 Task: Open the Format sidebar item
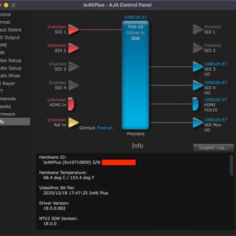pyautogui.click(x=5, y=22)
